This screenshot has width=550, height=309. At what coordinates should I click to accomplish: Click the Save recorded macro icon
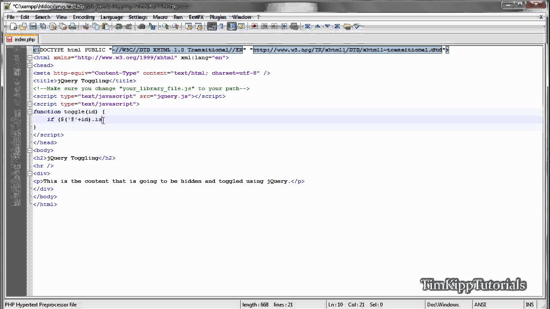click(294, 27)
